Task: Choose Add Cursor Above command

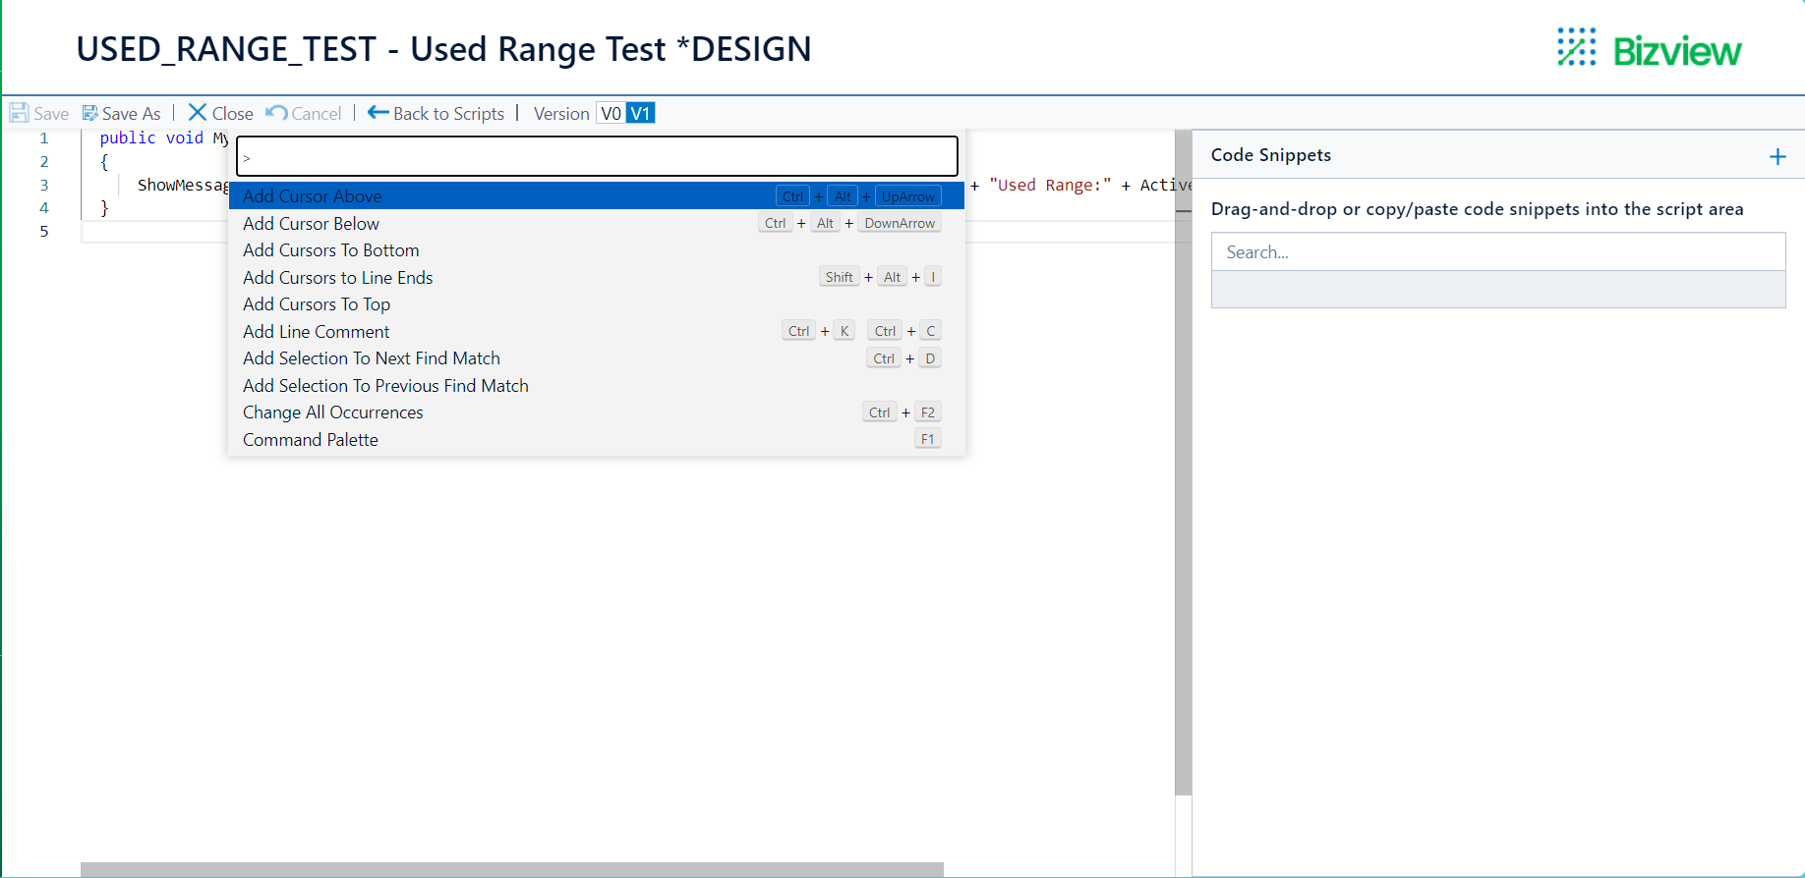Action: [x=597, y=195]
